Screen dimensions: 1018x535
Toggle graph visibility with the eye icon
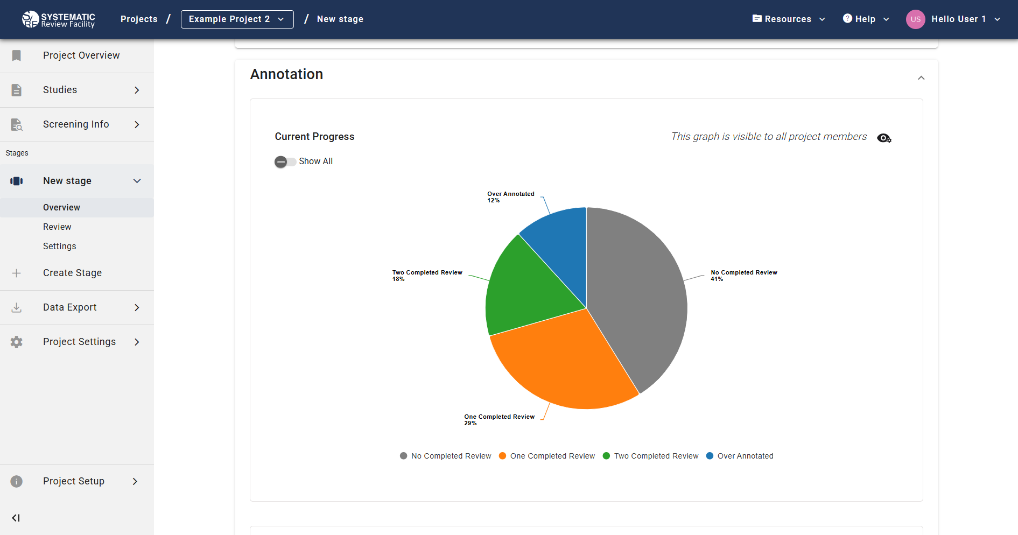pos(884,138)
